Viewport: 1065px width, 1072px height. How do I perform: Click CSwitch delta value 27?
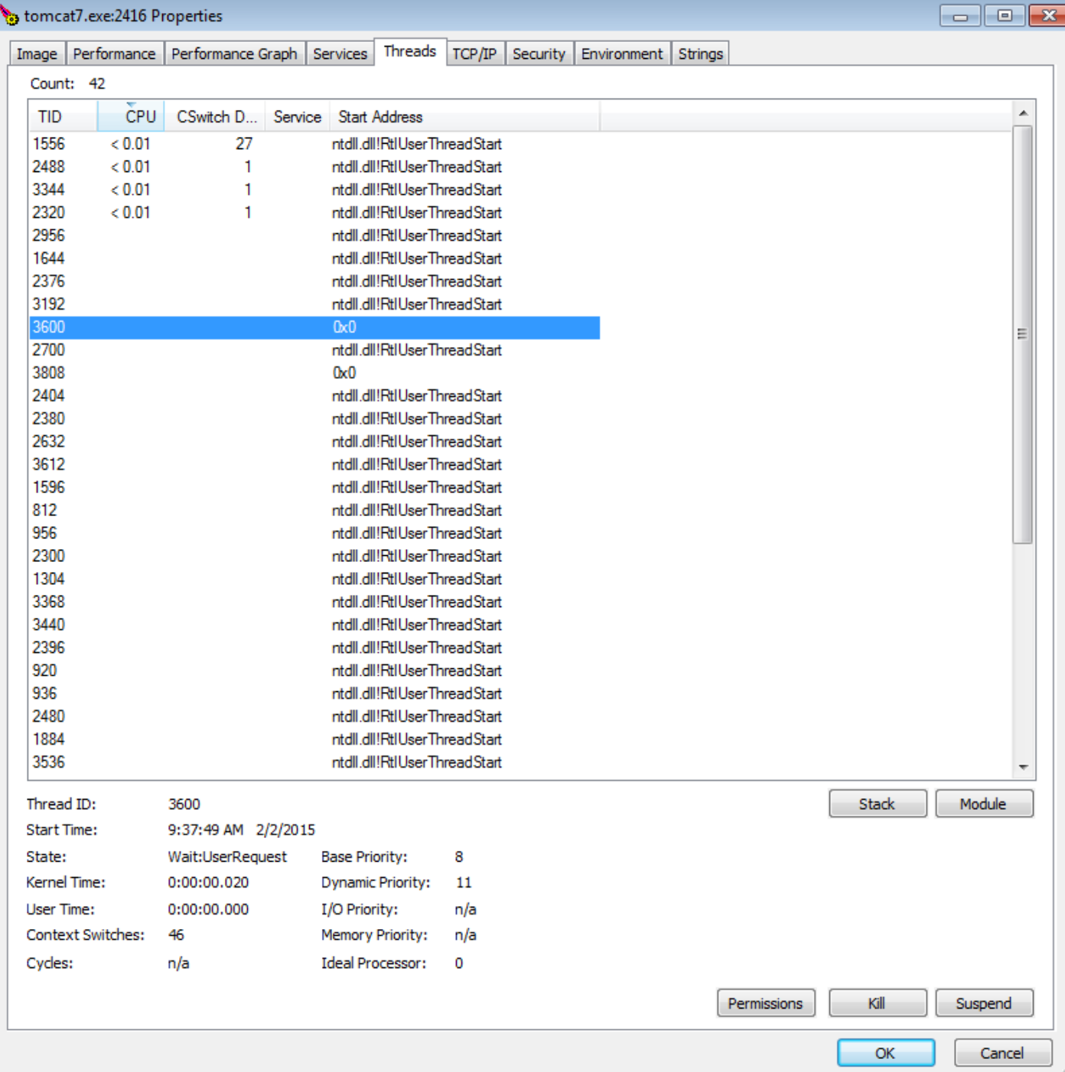244,144
